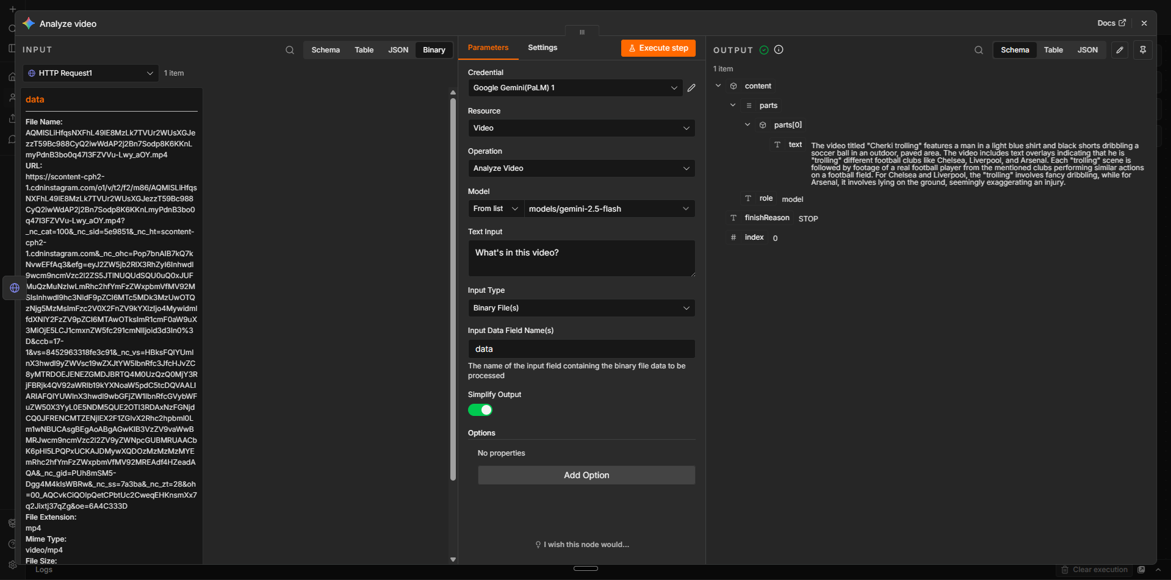Edit output with the pencil icon
The image size is (1171, 580).
click(x=1120, y=50)
